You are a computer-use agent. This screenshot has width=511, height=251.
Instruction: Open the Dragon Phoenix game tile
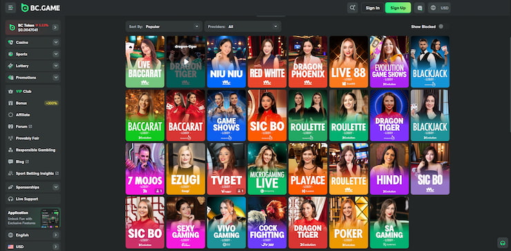tap(308, 61)
